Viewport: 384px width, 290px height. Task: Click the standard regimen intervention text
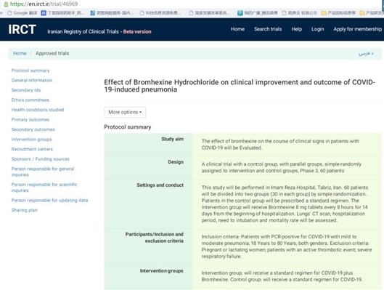click(x=282, y=276)
